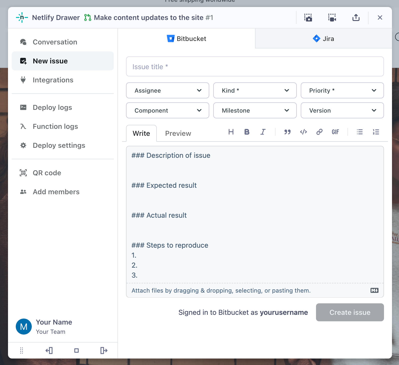Open Add members
The width and height of the screenshot is (399, 365).
[63, 192]
